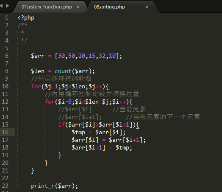Click the comment //当前元素
Viewport: 222px width, 192px height.
129,109
